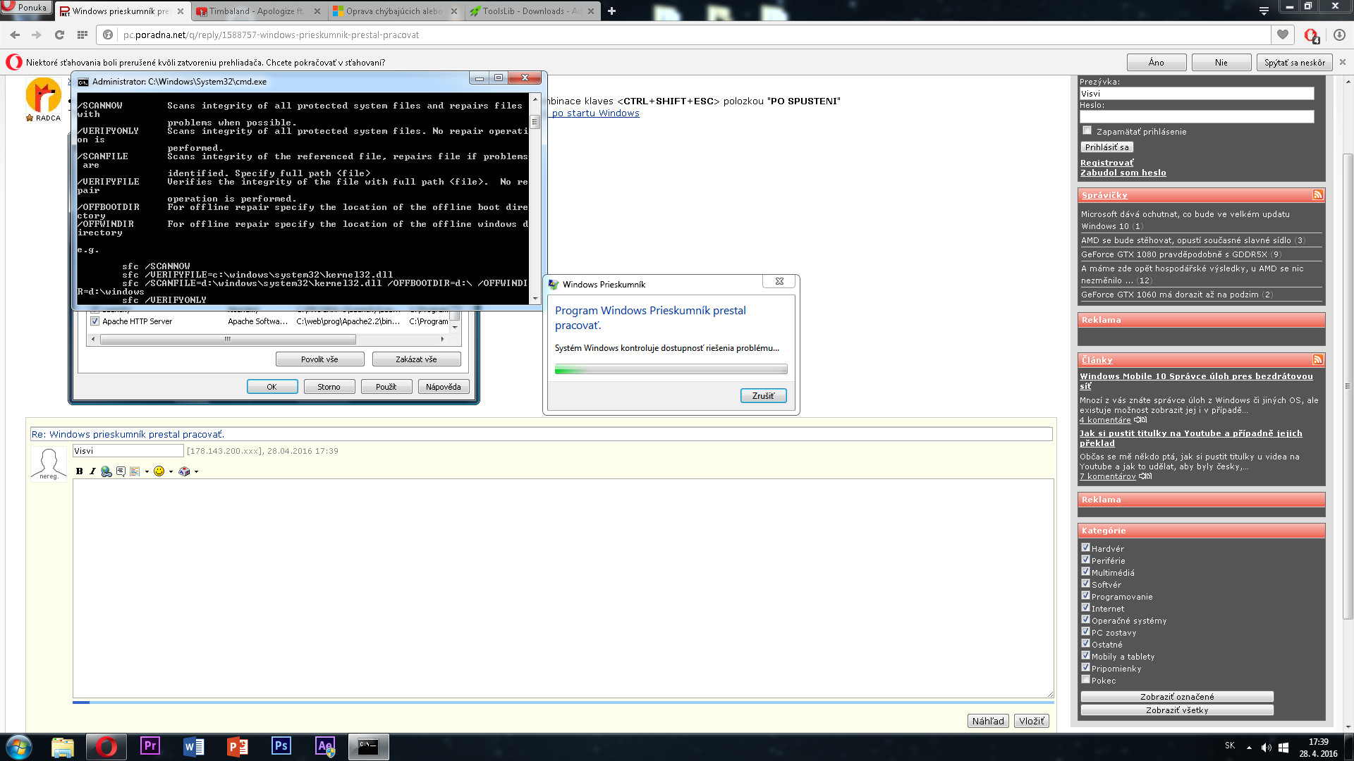This screenshot has height=761, width=1354.
Task: Expand the dropdown arrow next to smiley
Action: point(171,472)
